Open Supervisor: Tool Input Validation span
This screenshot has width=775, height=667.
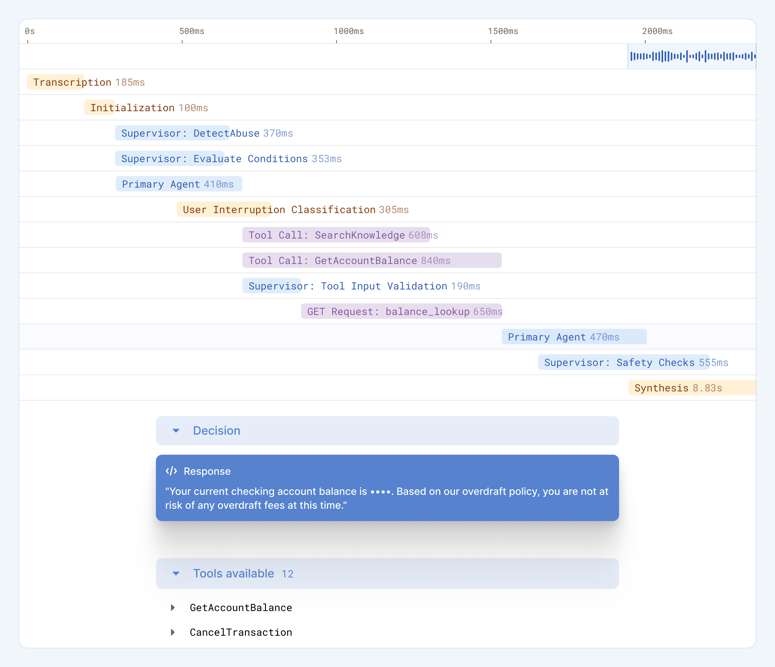(271, 285)
